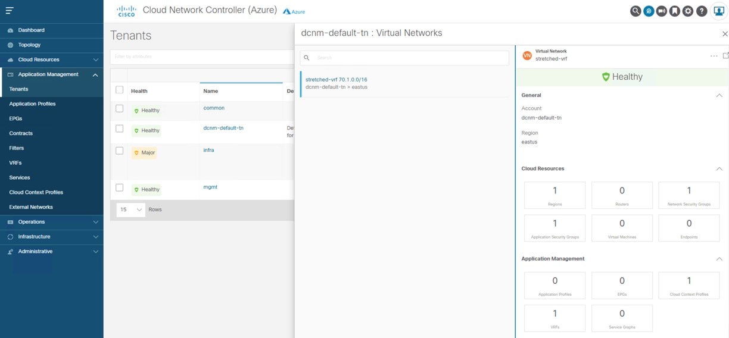Open the Network Security Groups tile
Image resolution: width=729 pixels, height=338 pixels.
click(689, 195)
